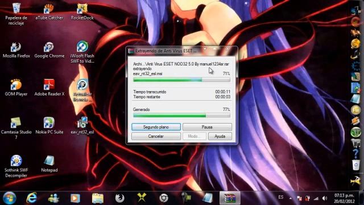Viewport: 364px width, 205px height.
Task: Click Segundo plano button in extraction dialog
Action: click(x=156, y=127)
